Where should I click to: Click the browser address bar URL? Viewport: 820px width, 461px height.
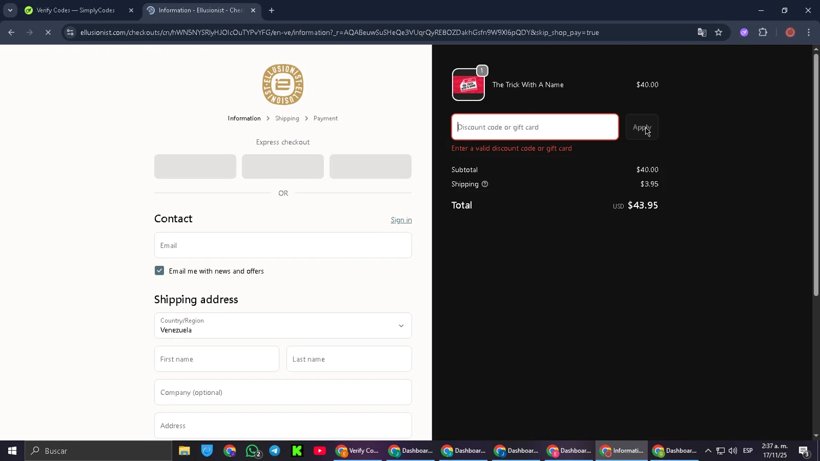coord(339,33)
